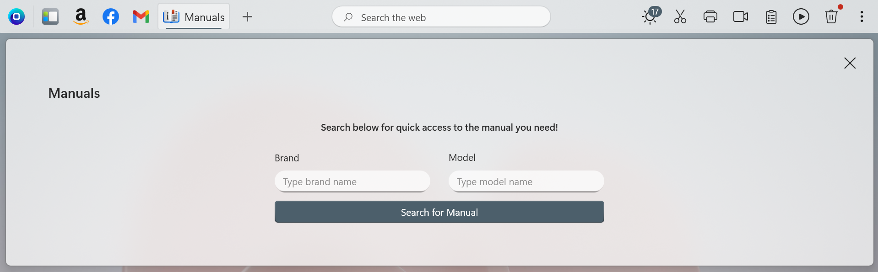
Task: Click the browser home logo
Action: point(16,16)
